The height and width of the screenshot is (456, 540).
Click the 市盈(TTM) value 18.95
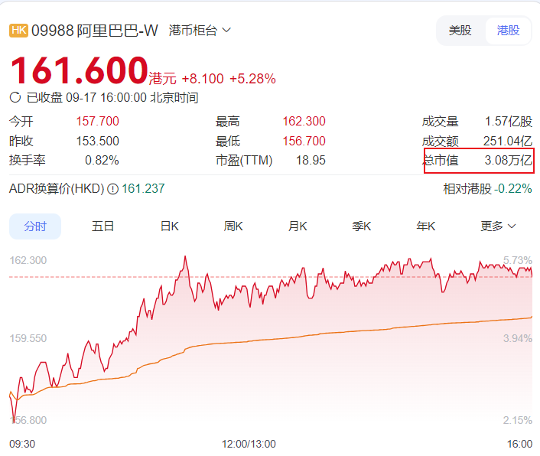[x=311, y=160]
